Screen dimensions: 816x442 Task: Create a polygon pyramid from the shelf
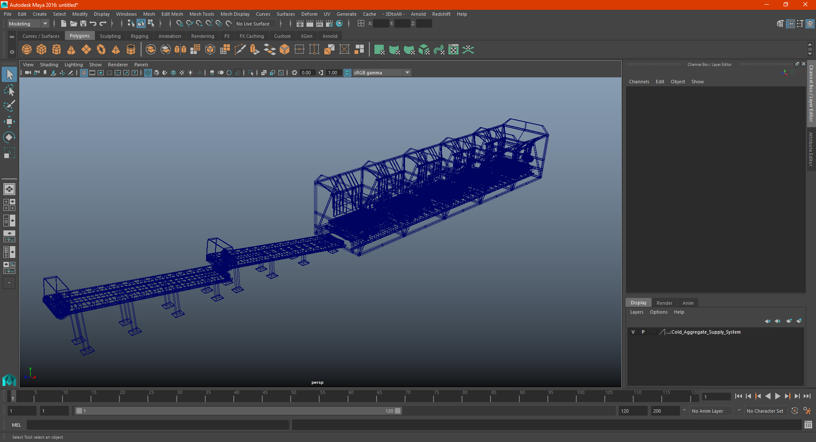point(116,50)
